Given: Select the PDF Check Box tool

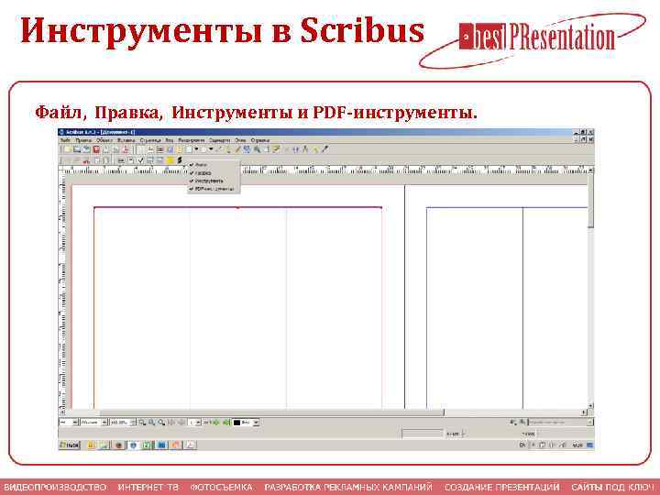Looking at the screenshot, I should [140, 160].
